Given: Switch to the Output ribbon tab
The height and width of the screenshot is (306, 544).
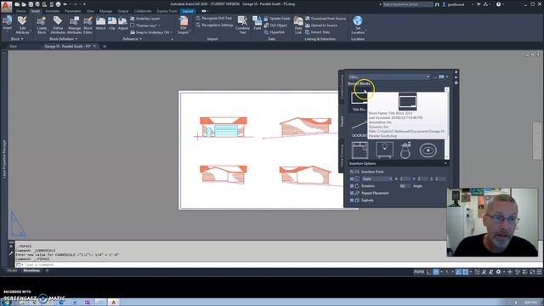Looking at the screenshot, I should pyautogui.click(x=122, y=11).
